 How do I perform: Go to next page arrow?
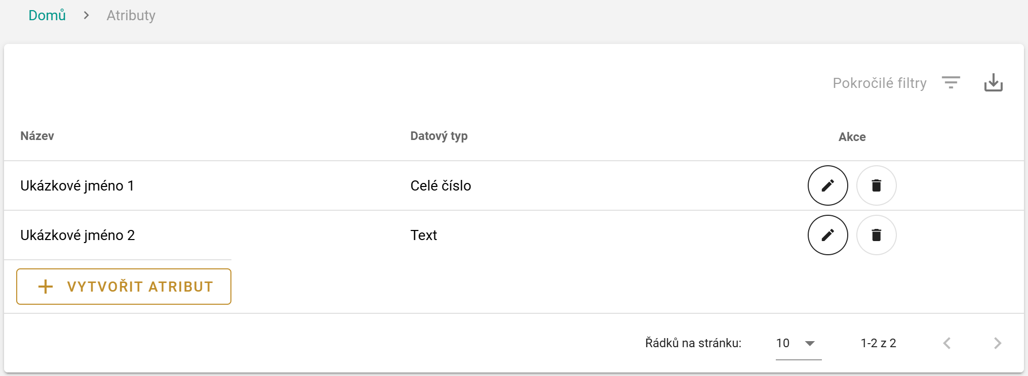pyautogui.click(x=997, y=344)
